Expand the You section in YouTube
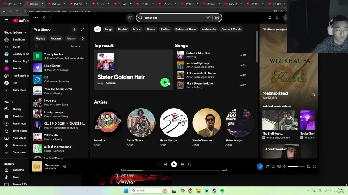 [9, 102]
